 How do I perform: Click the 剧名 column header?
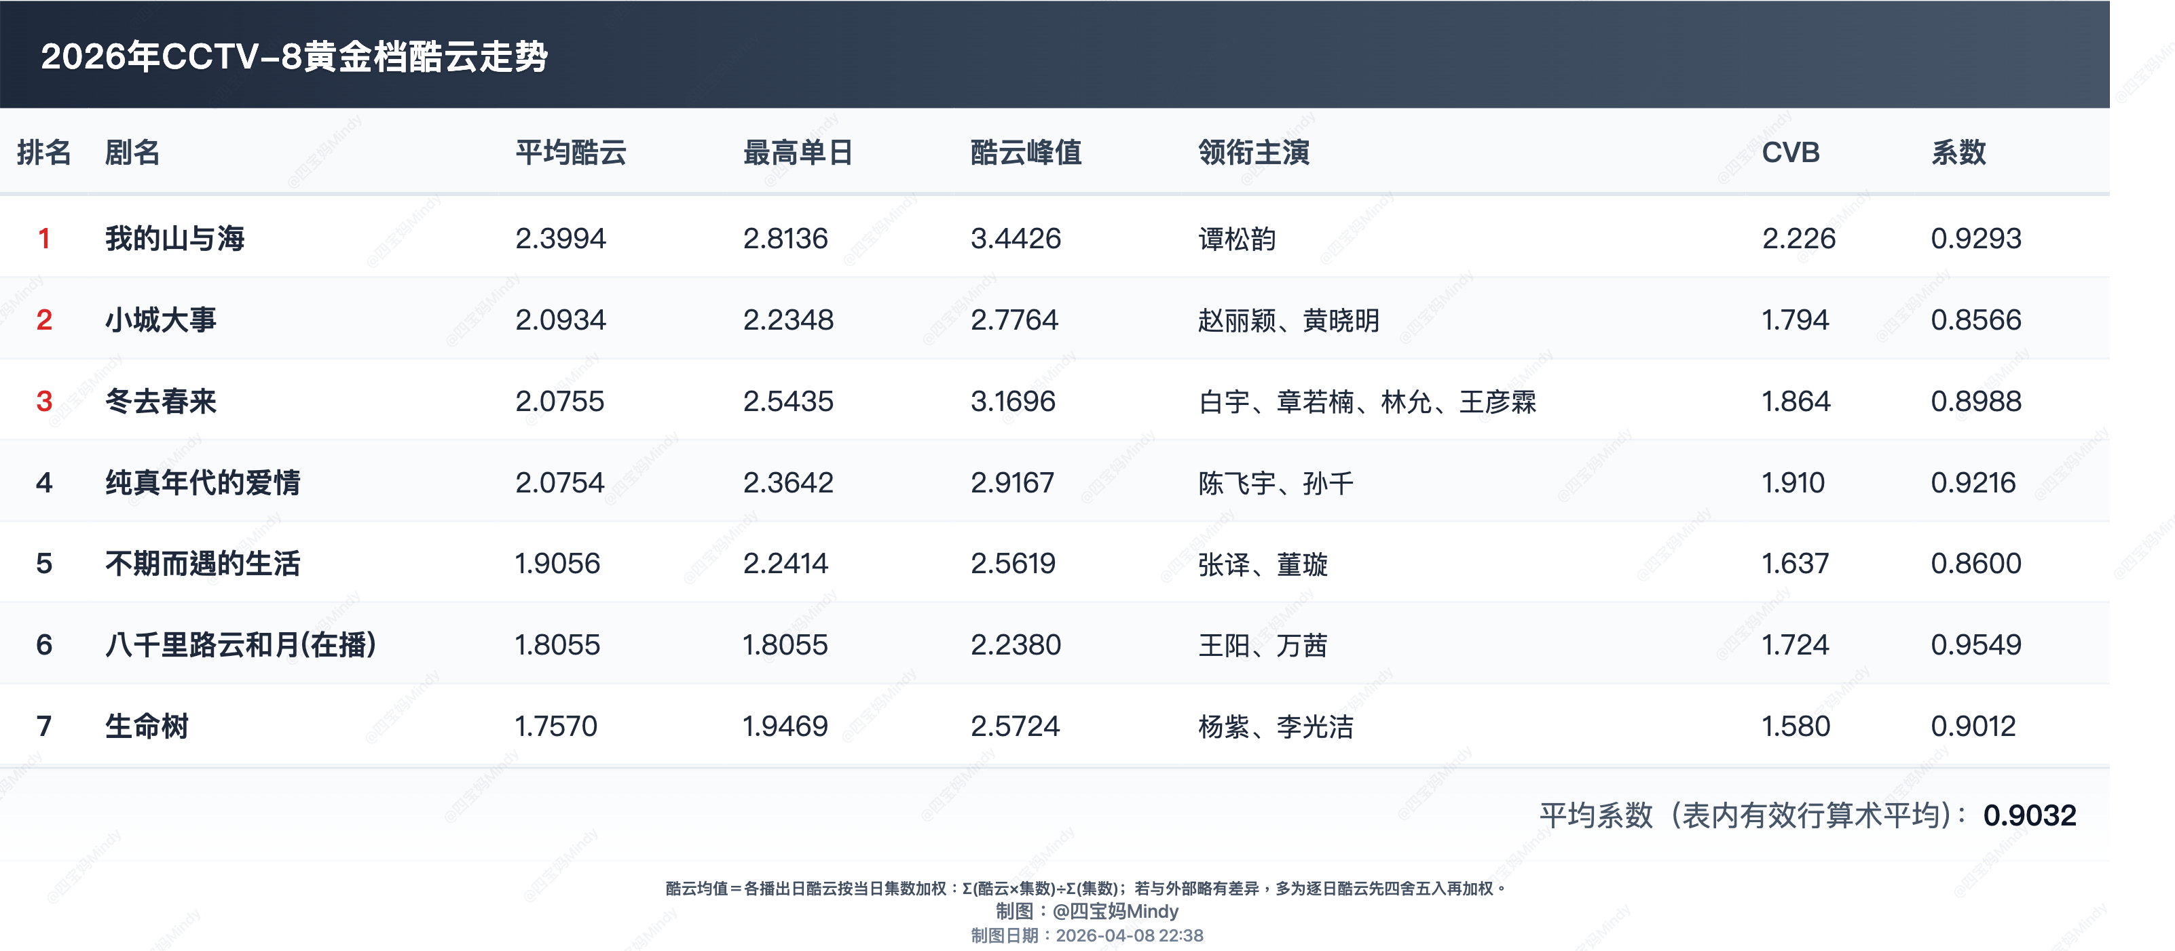point(132,153)
